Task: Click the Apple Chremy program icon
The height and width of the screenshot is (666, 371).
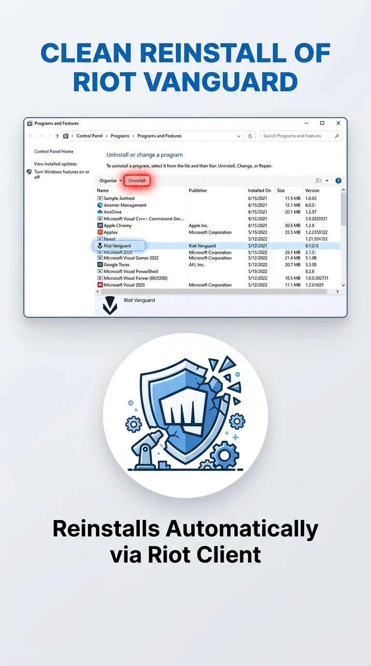Action: click(100, 226)
